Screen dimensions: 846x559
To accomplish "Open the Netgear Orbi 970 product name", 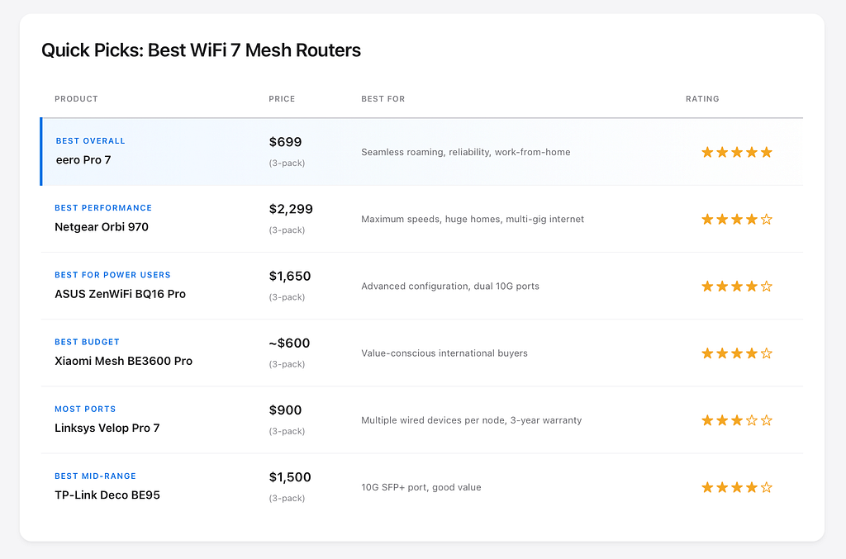I will (x=102, y=227).
